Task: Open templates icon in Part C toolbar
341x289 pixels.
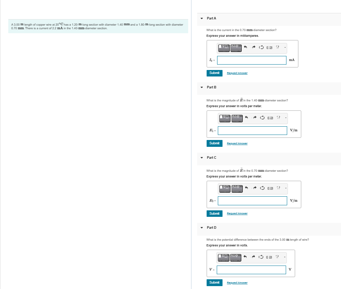Action: [225, 189]
